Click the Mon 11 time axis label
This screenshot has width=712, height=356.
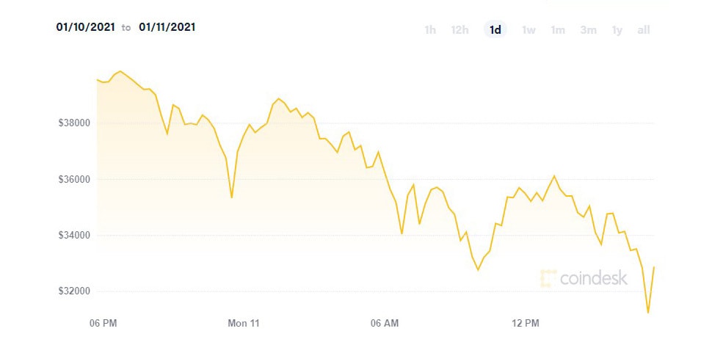[244, 323]
